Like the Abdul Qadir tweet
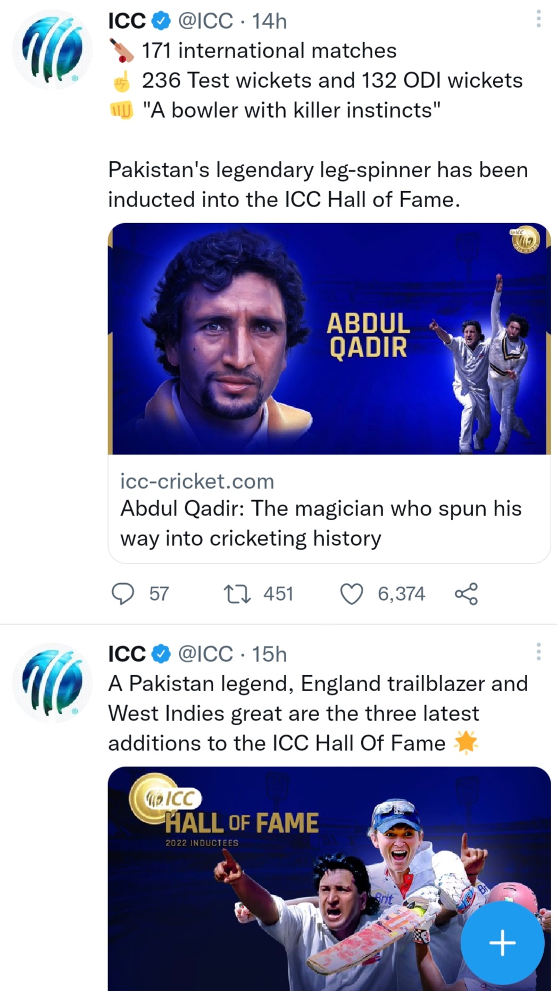This screenshot has height=991, width=557. [x=352, y=594]
